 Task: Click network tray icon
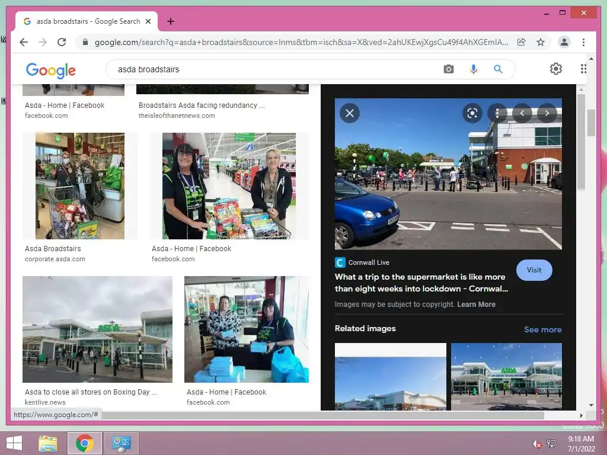[x=551, y=444]
